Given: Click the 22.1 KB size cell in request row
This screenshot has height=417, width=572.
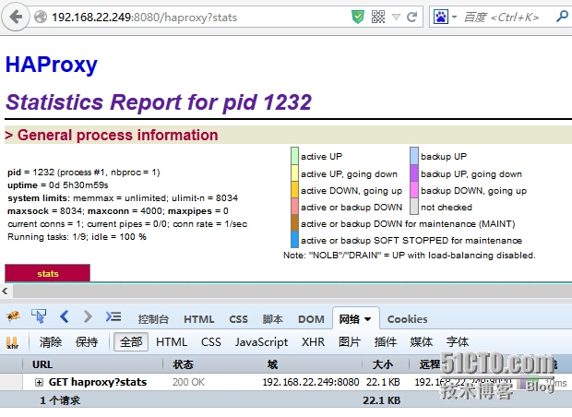Looking at the screenshot, I should [x=383, y=382].
